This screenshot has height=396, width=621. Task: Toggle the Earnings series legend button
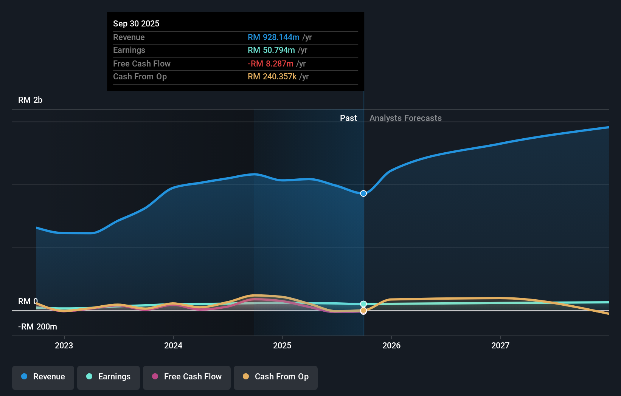pos(109,377)
